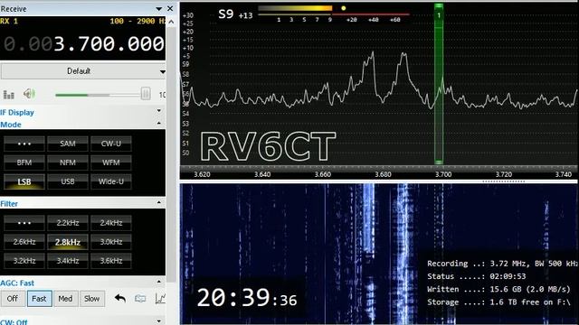Collapse the IF Display section

[159, 110]
